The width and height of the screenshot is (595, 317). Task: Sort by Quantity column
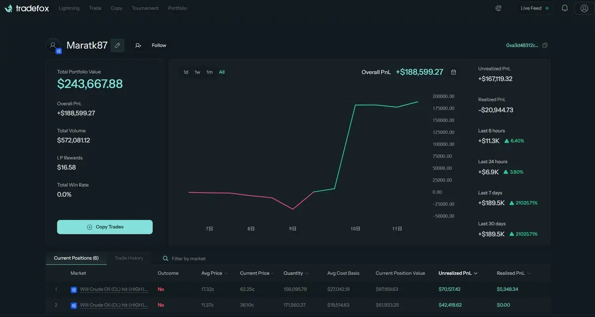pyautogui.click(x=296, y=273)
